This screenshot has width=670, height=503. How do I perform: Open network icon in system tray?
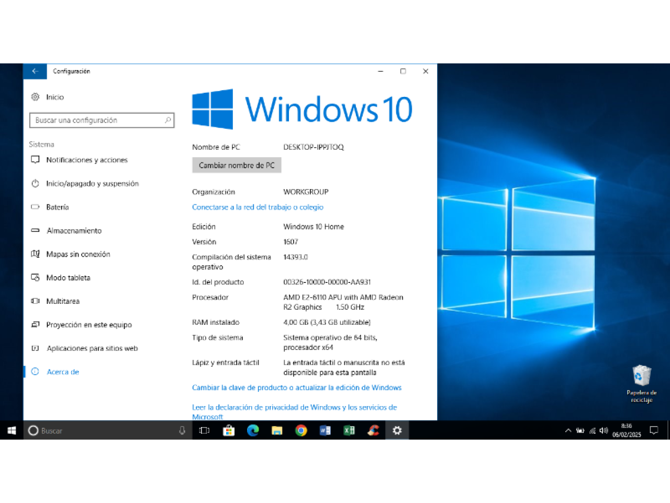point(593,431)
